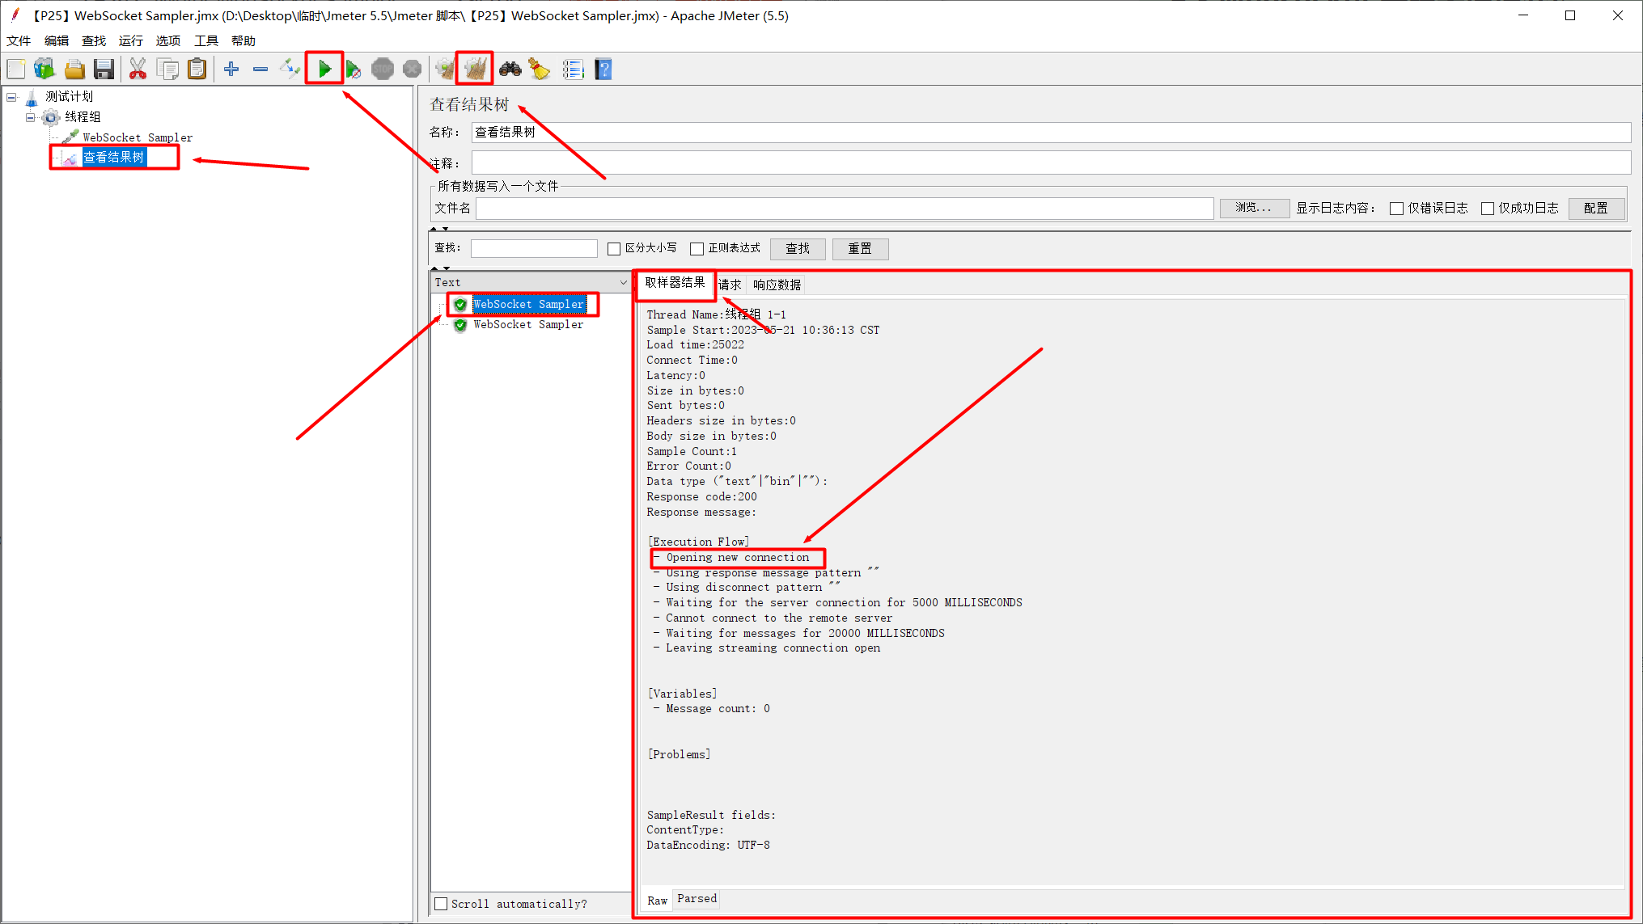Click 'Cannot connect to the remote server' line
This screenshot has height=924, width=1643.
(x=778, y=618)
